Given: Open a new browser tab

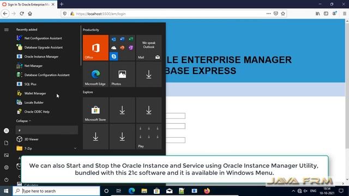Looking at the screenshot, I should [62, 4].
